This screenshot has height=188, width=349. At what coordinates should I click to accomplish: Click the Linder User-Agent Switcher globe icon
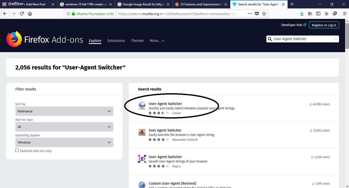tap(142, 105)
